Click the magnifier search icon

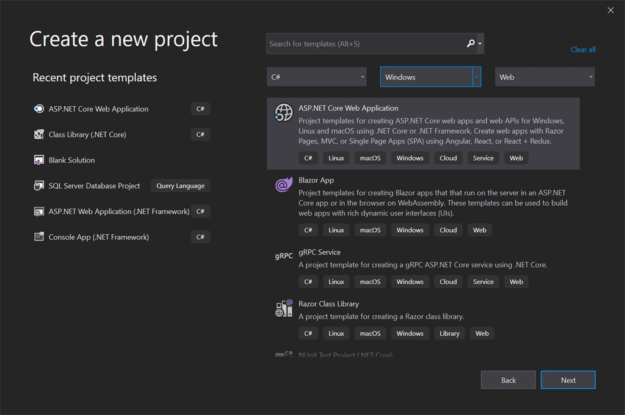coord(471,43)
